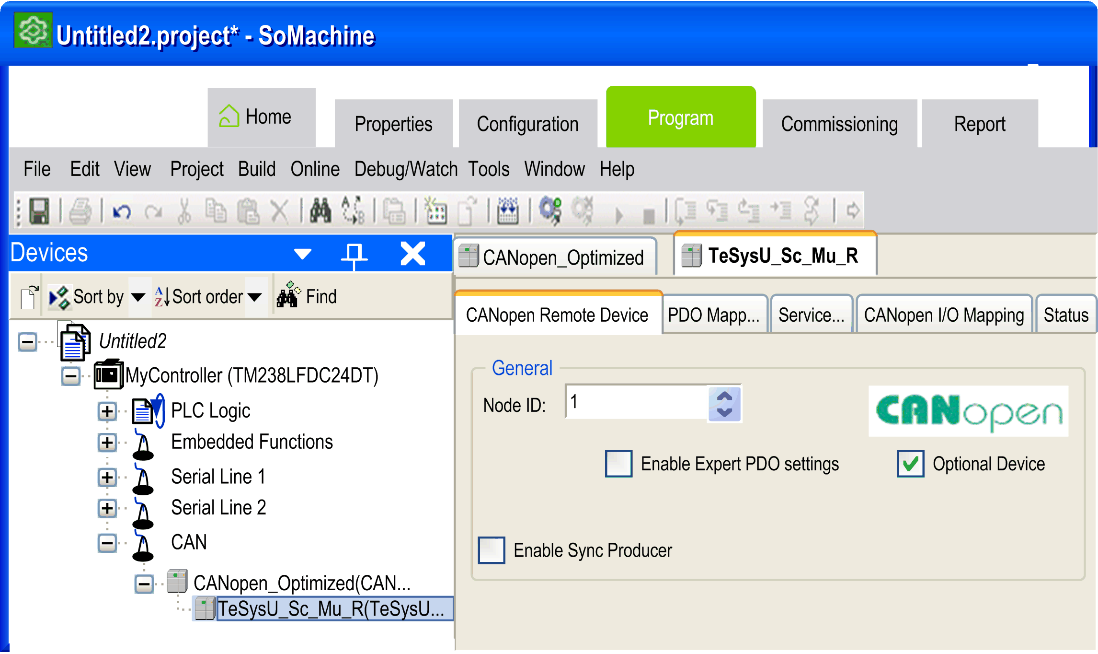
Task: Click the Undo arrow icon
Action: click(122, 211)
